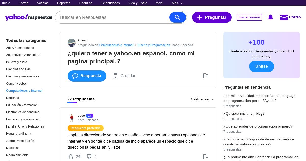Open trending question ¿Quisiera iniciar un blog?
Screen dimensions: 306x161
click(x=244, y=114)
